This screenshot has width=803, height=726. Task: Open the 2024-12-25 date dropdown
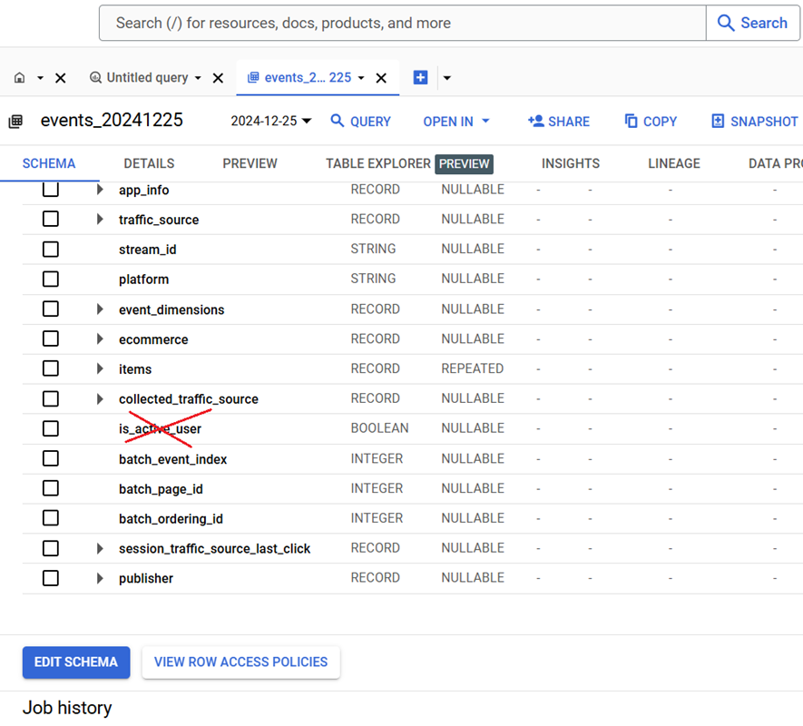tap(270, 121)
